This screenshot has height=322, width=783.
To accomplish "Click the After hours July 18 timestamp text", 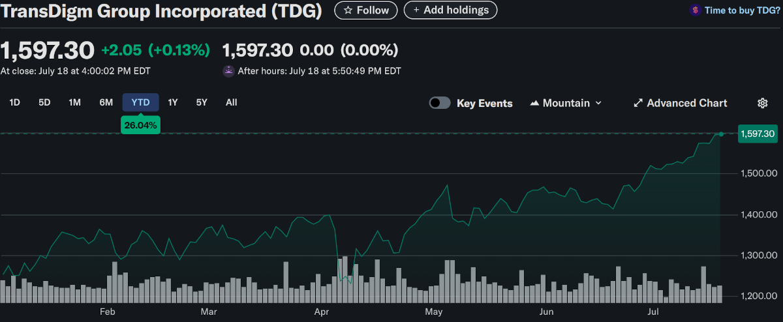I will pos(319,71).
